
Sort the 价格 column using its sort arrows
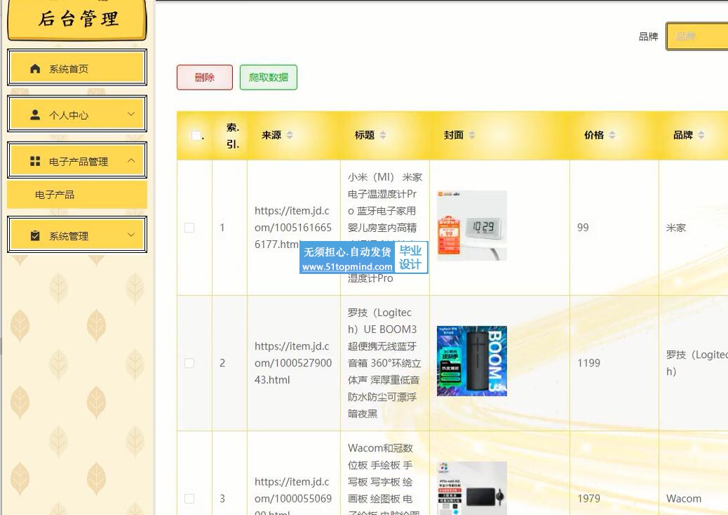click(612, 135)
